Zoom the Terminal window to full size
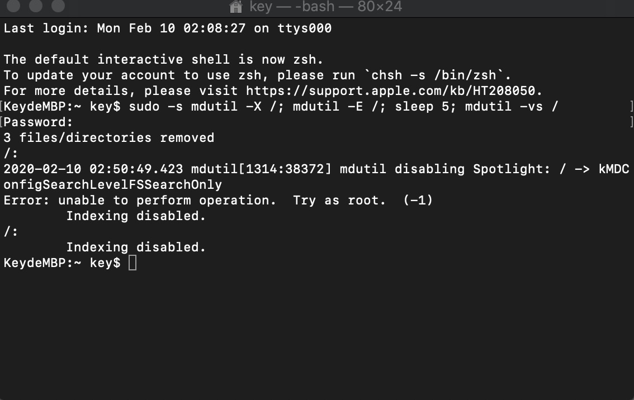Image resolution: width=634 pixels, height=400 pixels. click(58, 7)
